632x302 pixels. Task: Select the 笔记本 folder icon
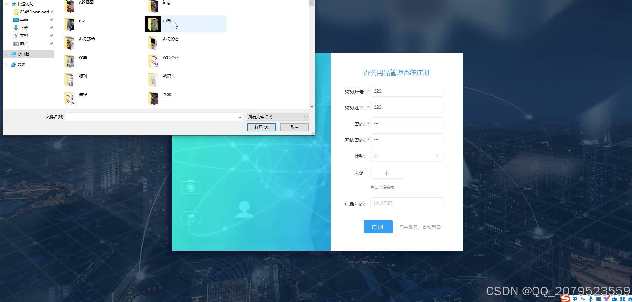153,80
